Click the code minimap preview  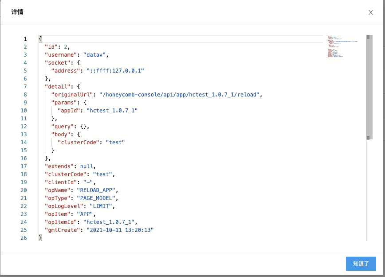[342, 46]
